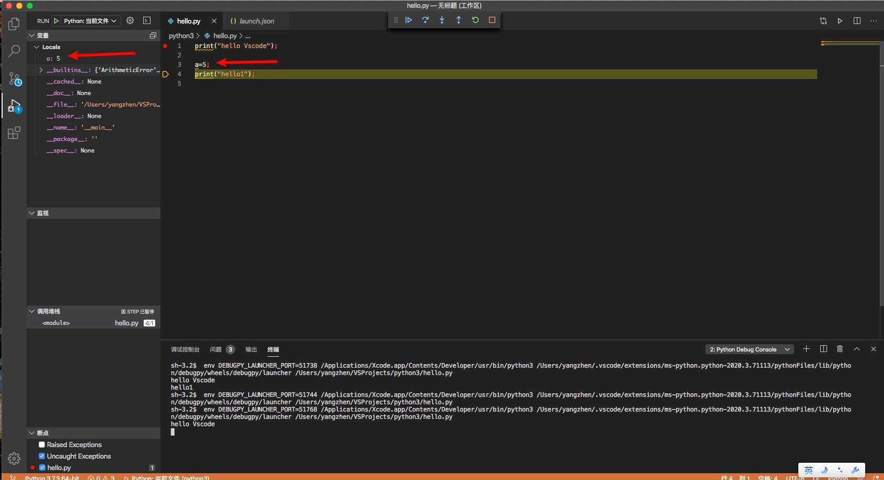Screen dimensions: 884x480
Task: Uncheck the hello.py breakpoint
Action: 42,467
